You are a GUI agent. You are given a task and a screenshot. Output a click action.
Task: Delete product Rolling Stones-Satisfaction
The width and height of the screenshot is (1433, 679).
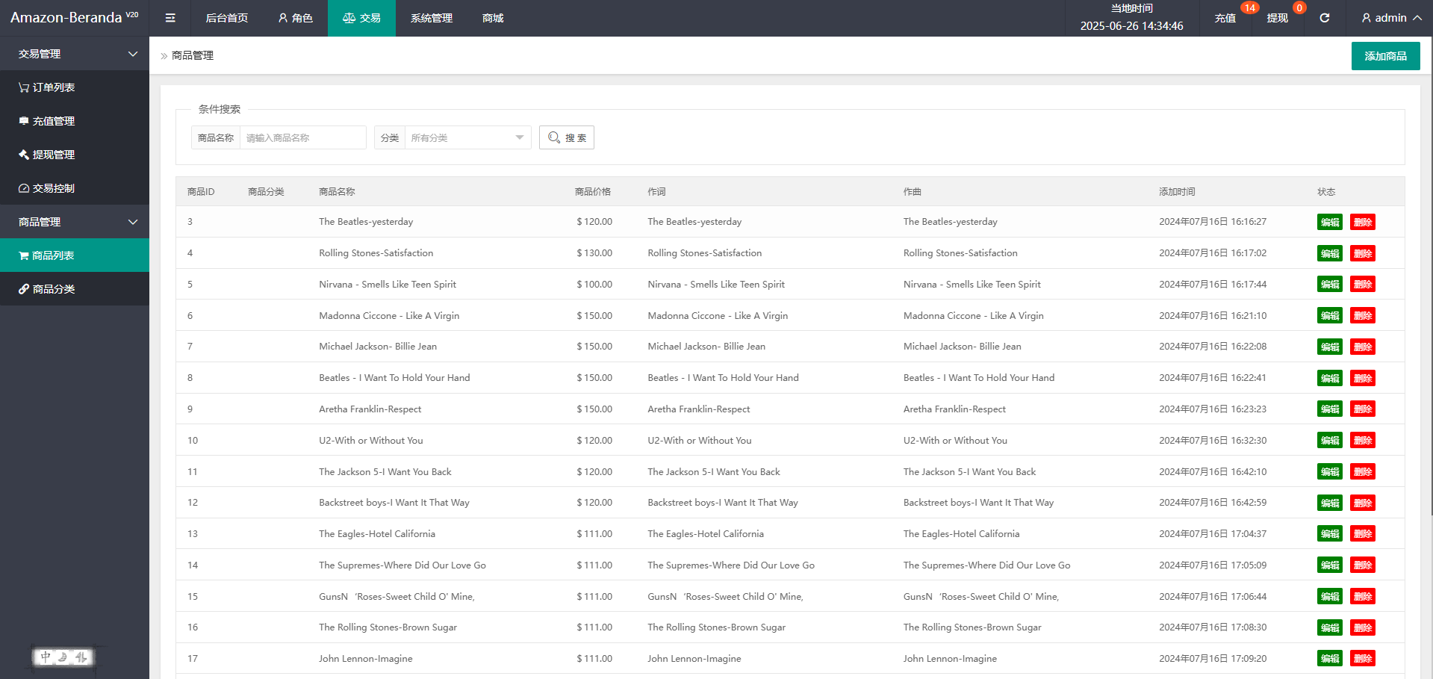click(1363, 253)
